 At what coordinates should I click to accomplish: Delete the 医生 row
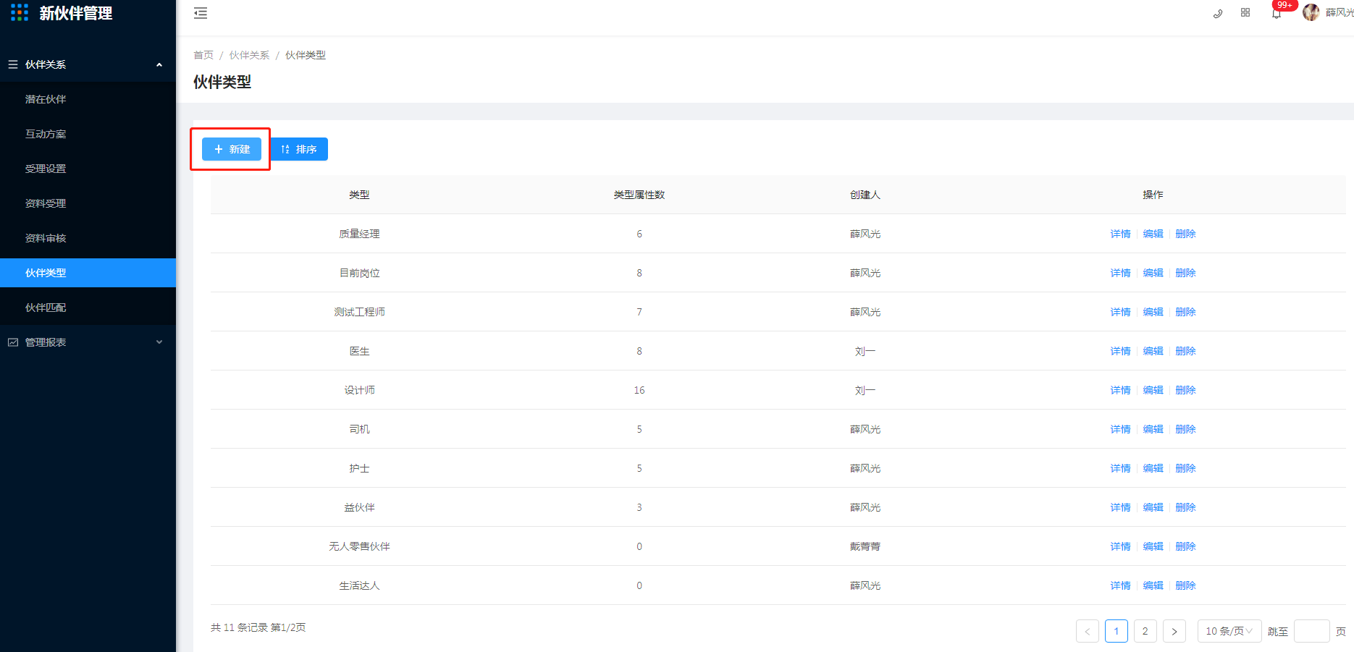click(1185, 351)
